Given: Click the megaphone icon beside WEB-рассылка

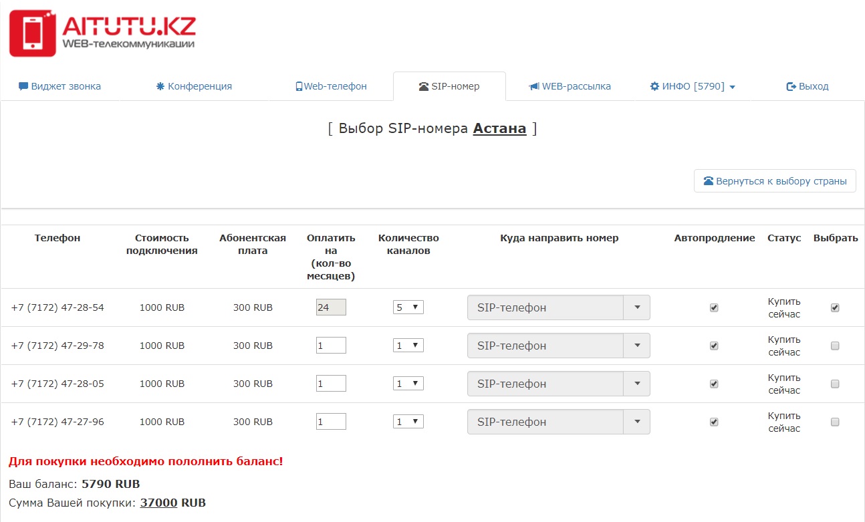Looking at the screenshot, I should [x=533, y=86].
